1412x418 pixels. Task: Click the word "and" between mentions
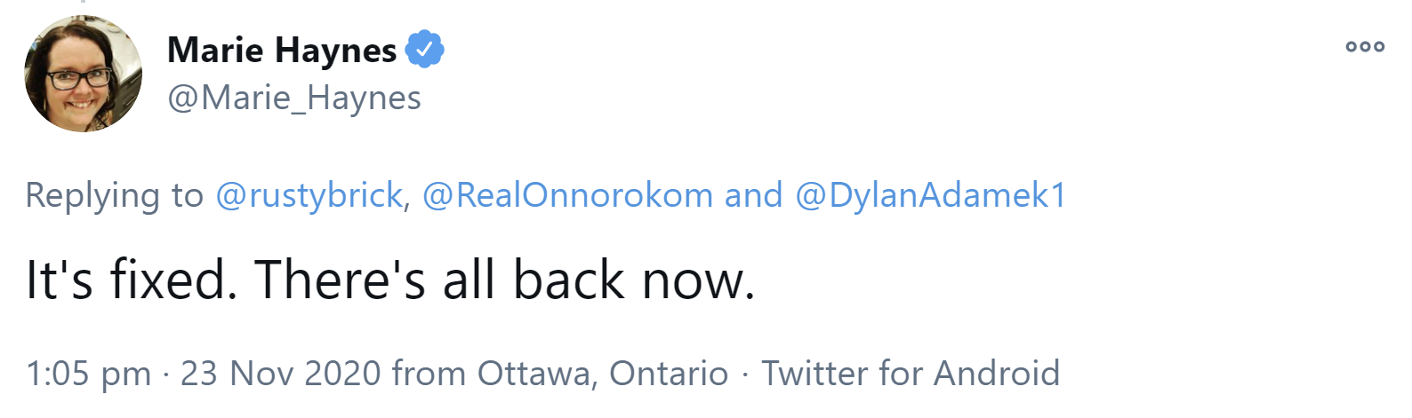tap(753, 195)
